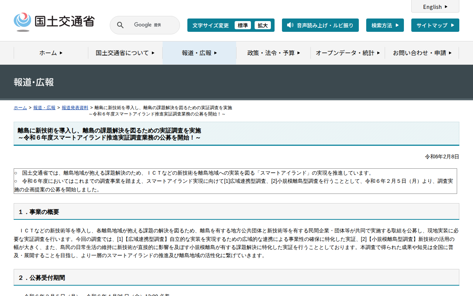This screenshot has width=473, height=296.
Task: Click the speaker icon for 音声読み上げ
Action: (290, 25)
